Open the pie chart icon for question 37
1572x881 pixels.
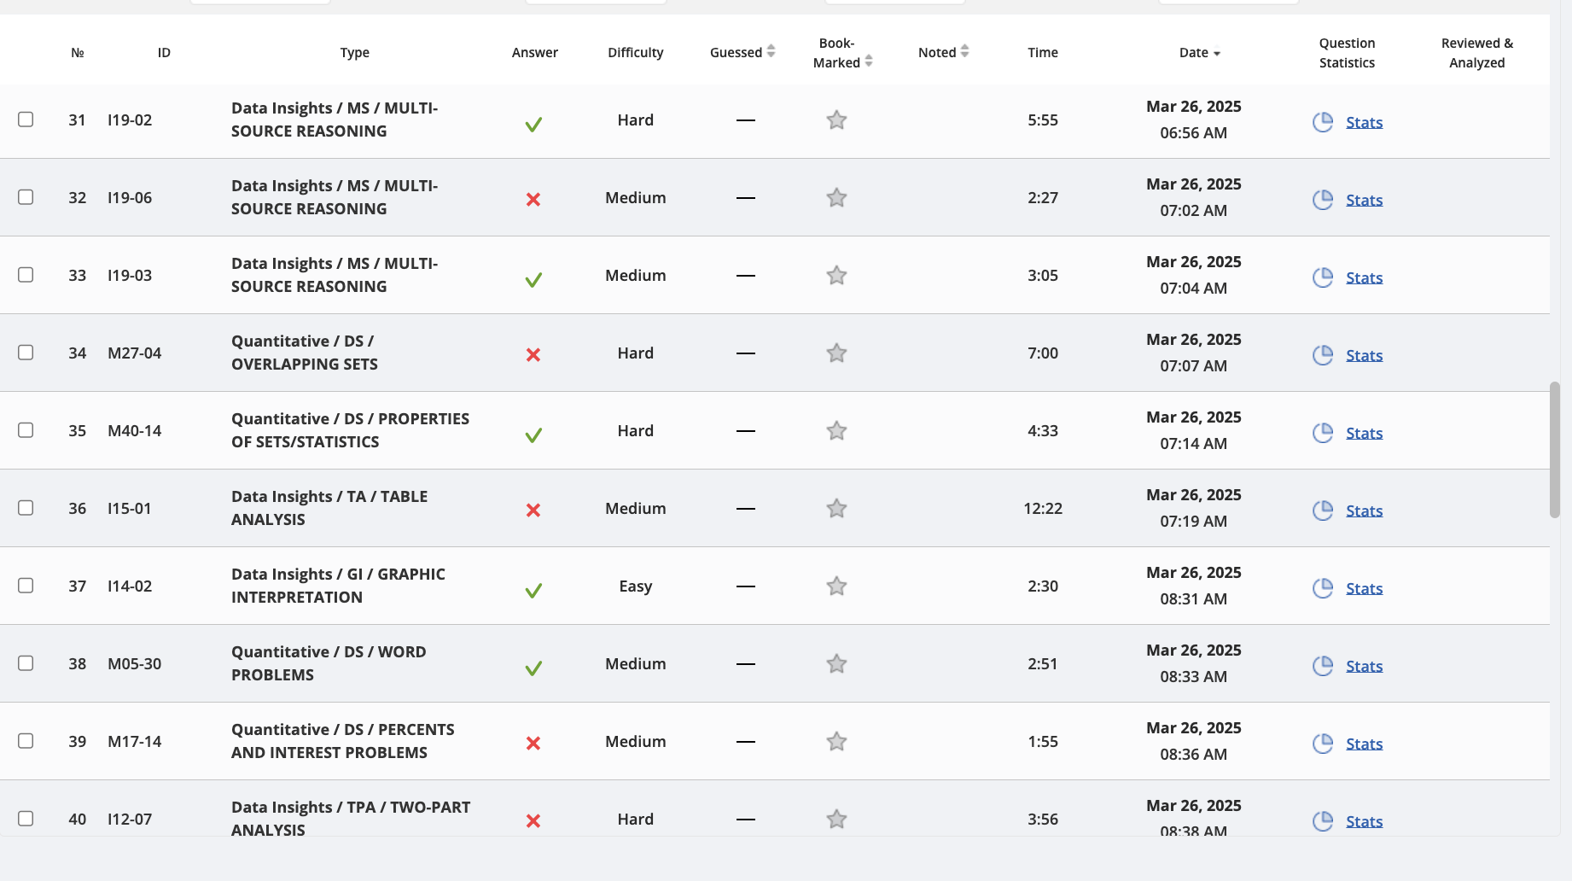(1323, 588)
